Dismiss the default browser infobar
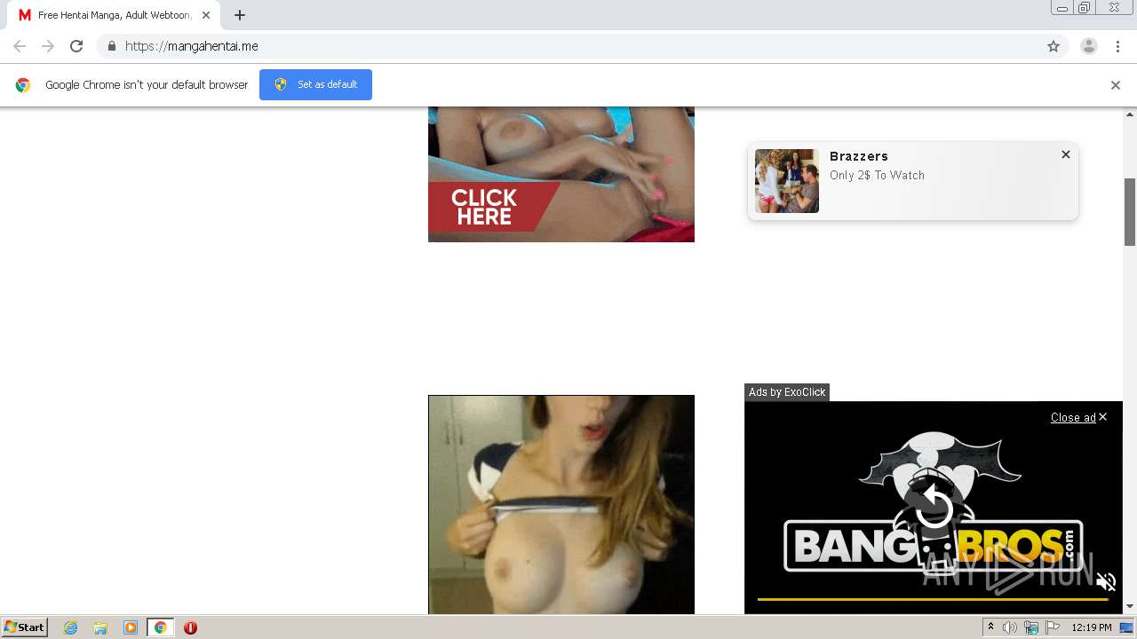The image size is (1137, 639). [1116, 85]
